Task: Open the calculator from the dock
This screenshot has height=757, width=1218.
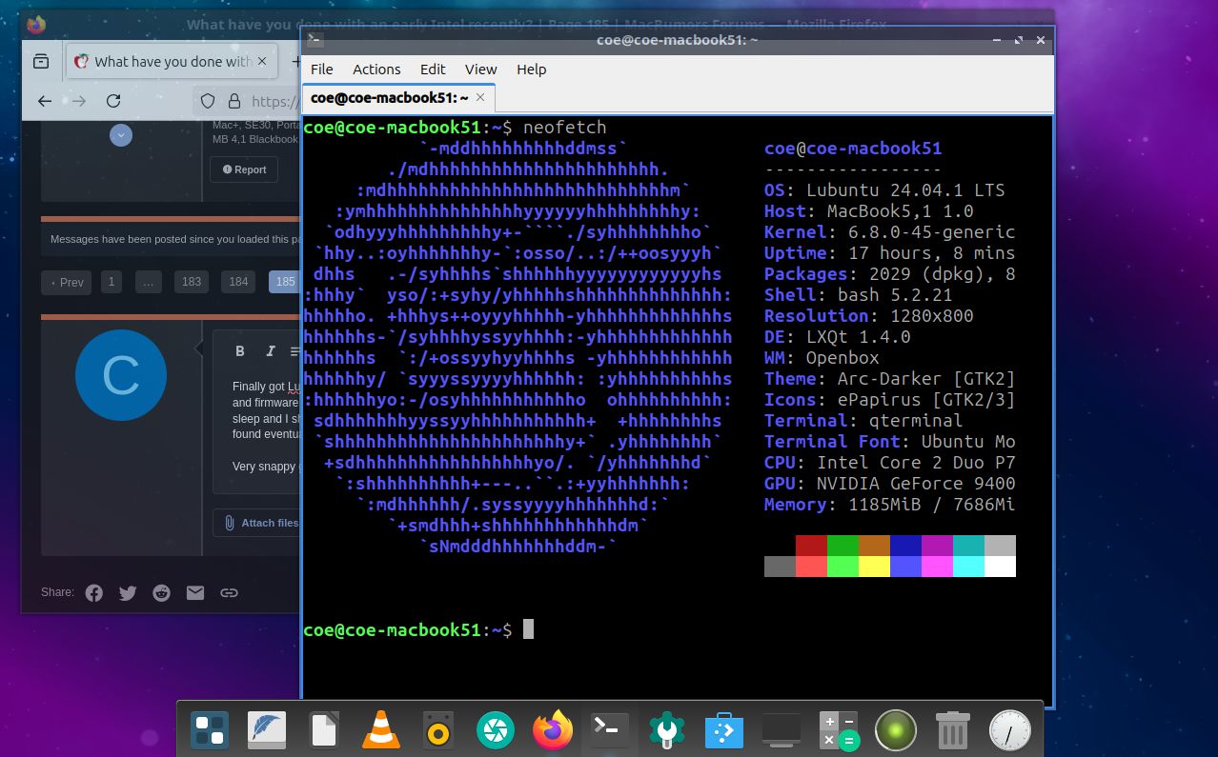Action: [x=839, y=730]
